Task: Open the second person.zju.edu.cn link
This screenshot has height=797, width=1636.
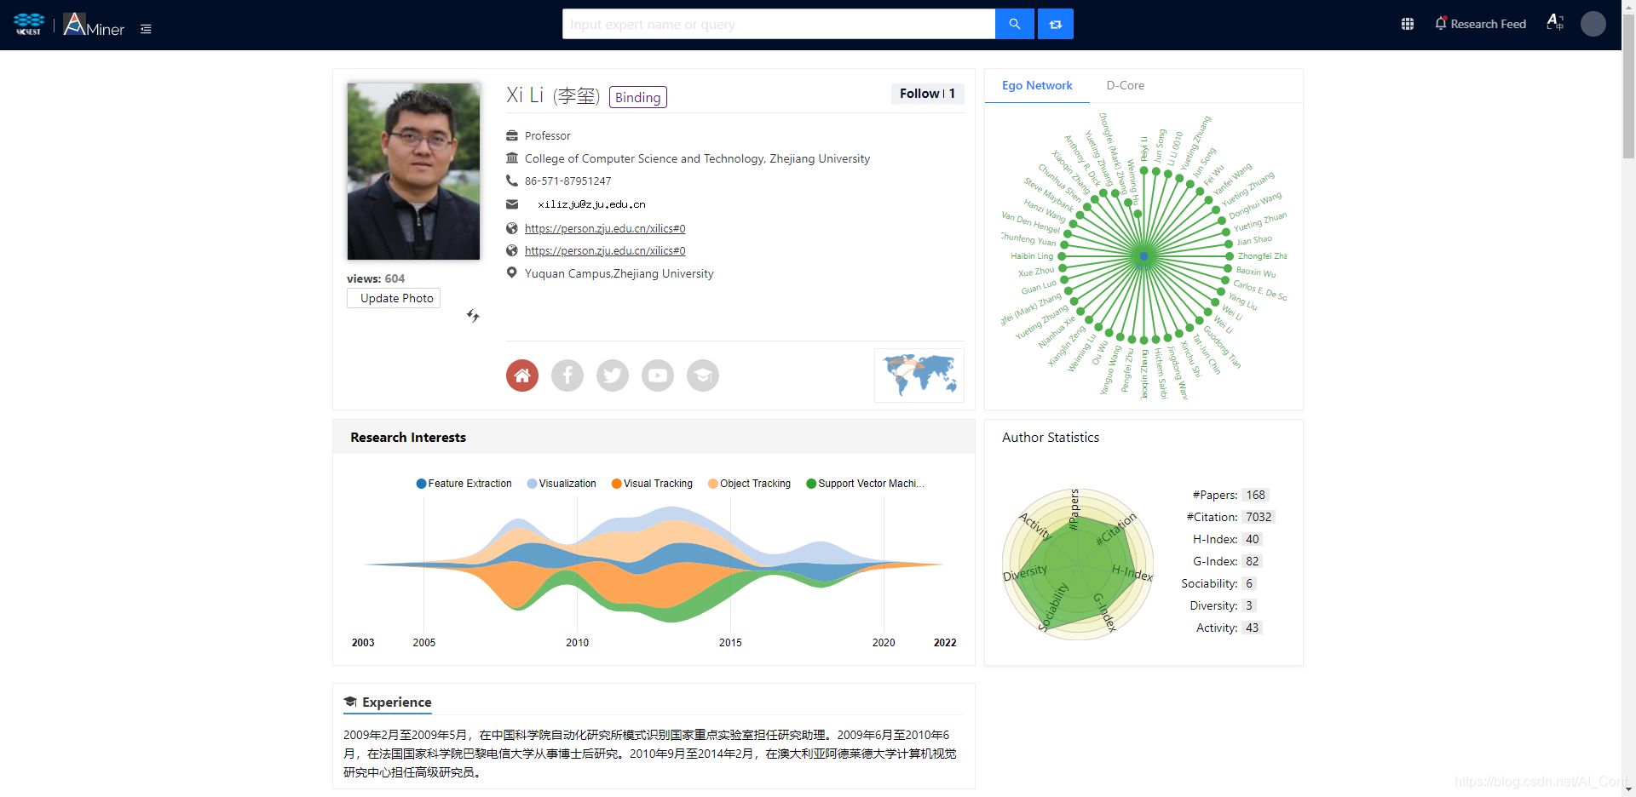Action: coord(605,250)
